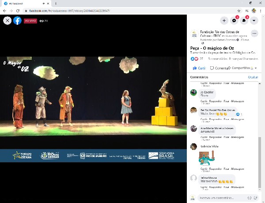265x203 pixels.
Task: Close the live video viewer
Action: 7,21
